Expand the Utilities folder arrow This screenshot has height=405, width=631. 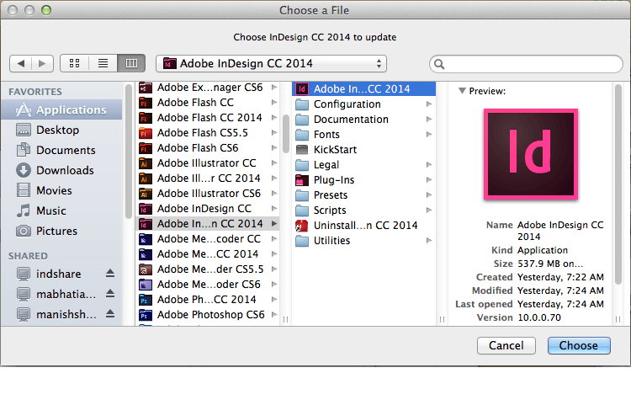[429, 240]
